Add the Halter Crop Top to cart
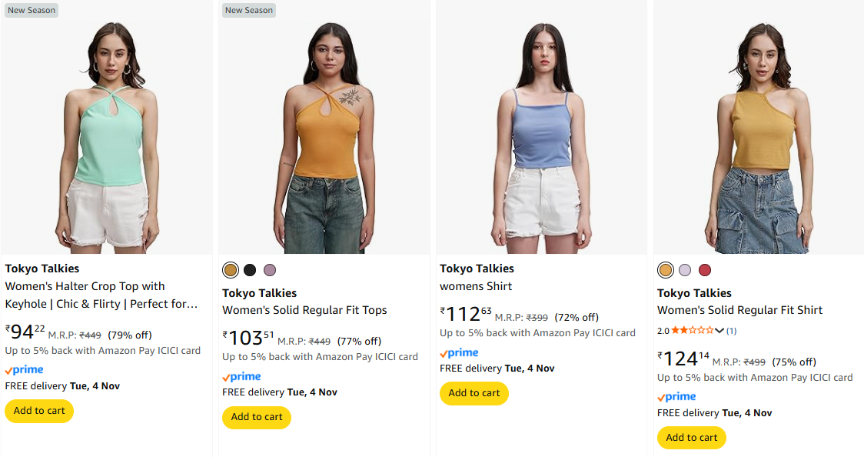The image size is (864, 457). pyautogui.click(x=39, y=411)
